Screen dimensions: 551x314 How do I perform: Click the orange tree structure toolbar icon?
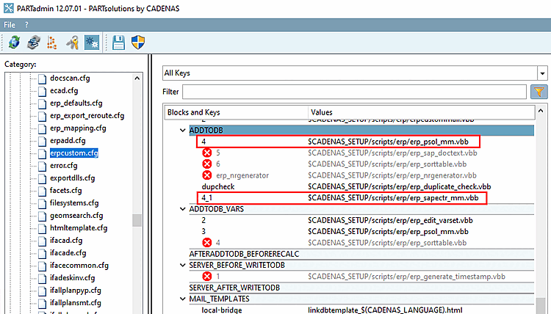(52, 43)
